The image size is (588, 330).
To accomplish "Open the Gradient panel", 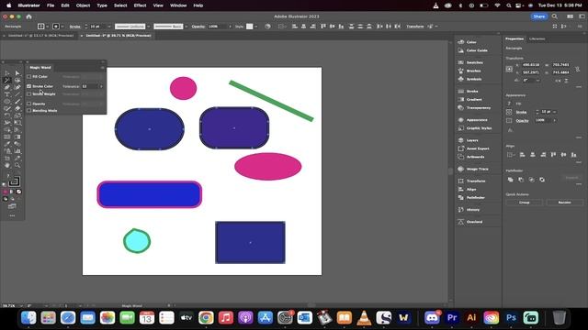I will pyautogui.click(x=469, y=100).
